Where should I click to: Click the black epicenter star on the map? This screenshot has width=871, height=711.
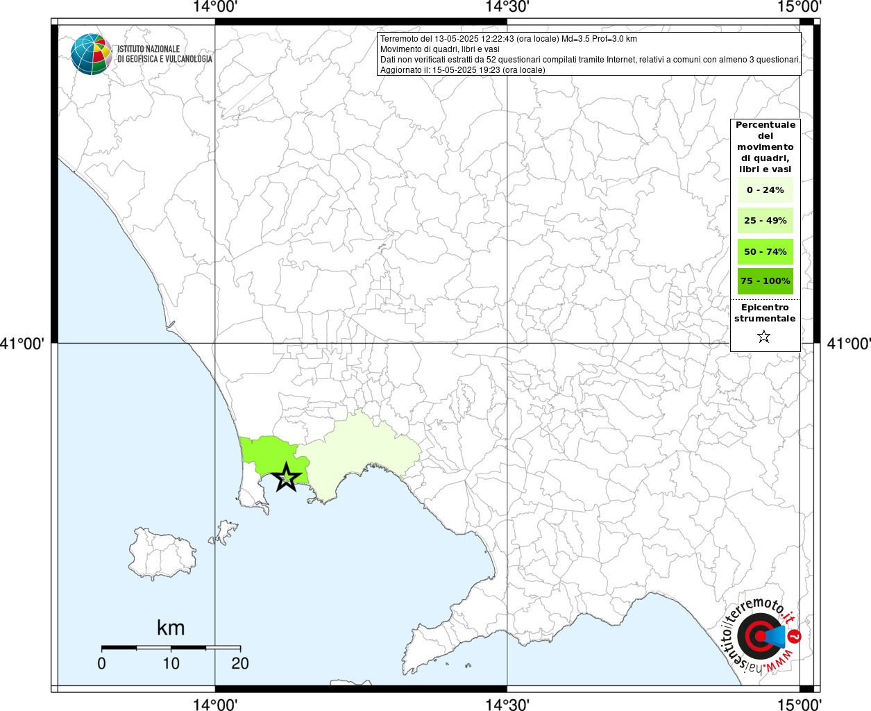[x=286, y=477]
